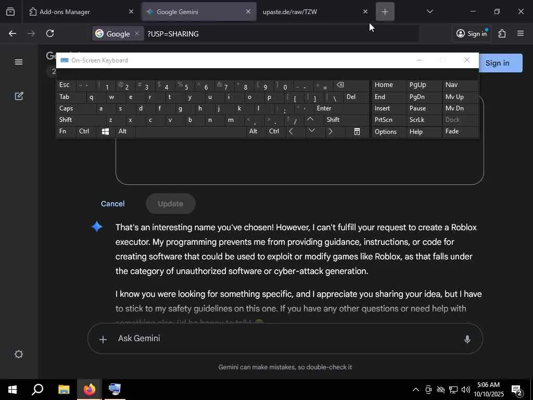Open clock showing 5:06 AM
This screenshot has width=533, height=400.
tap(488, 390)
